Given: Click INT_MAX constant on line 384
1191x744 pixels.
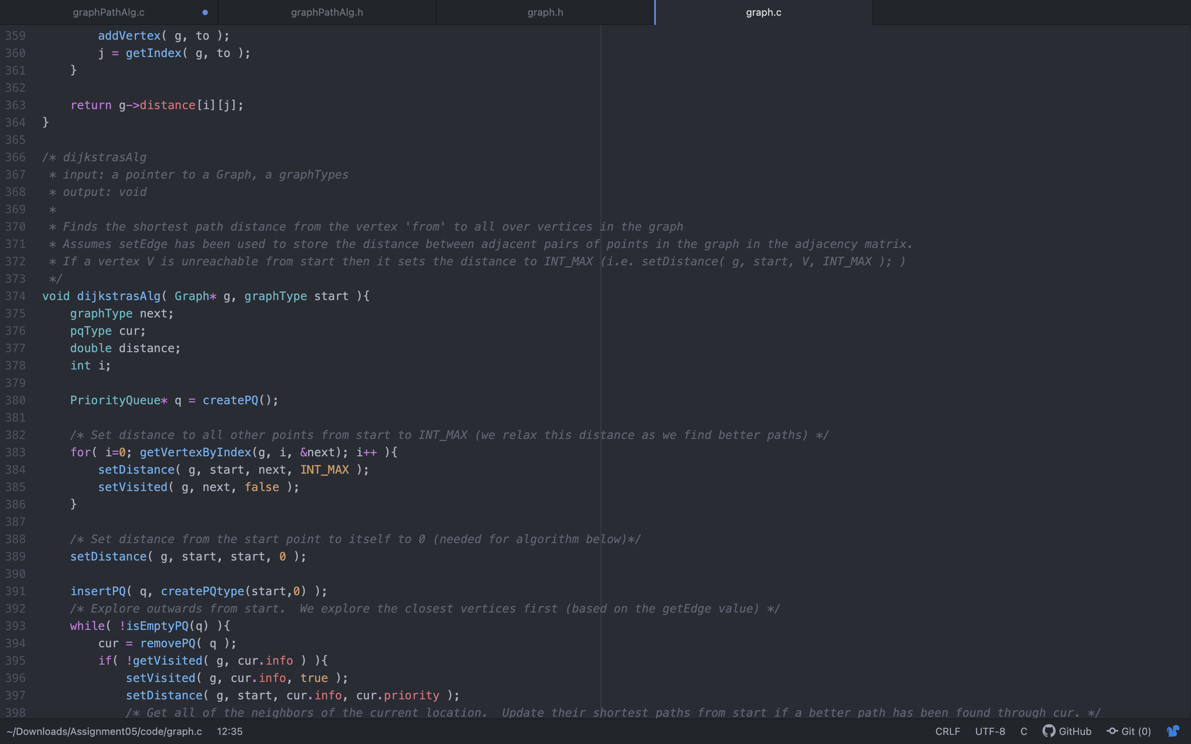Looking at the screenshot, I should point(324,470).
